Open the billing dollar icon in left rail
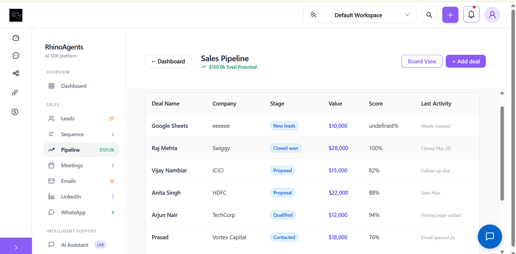 pos(15,112)
